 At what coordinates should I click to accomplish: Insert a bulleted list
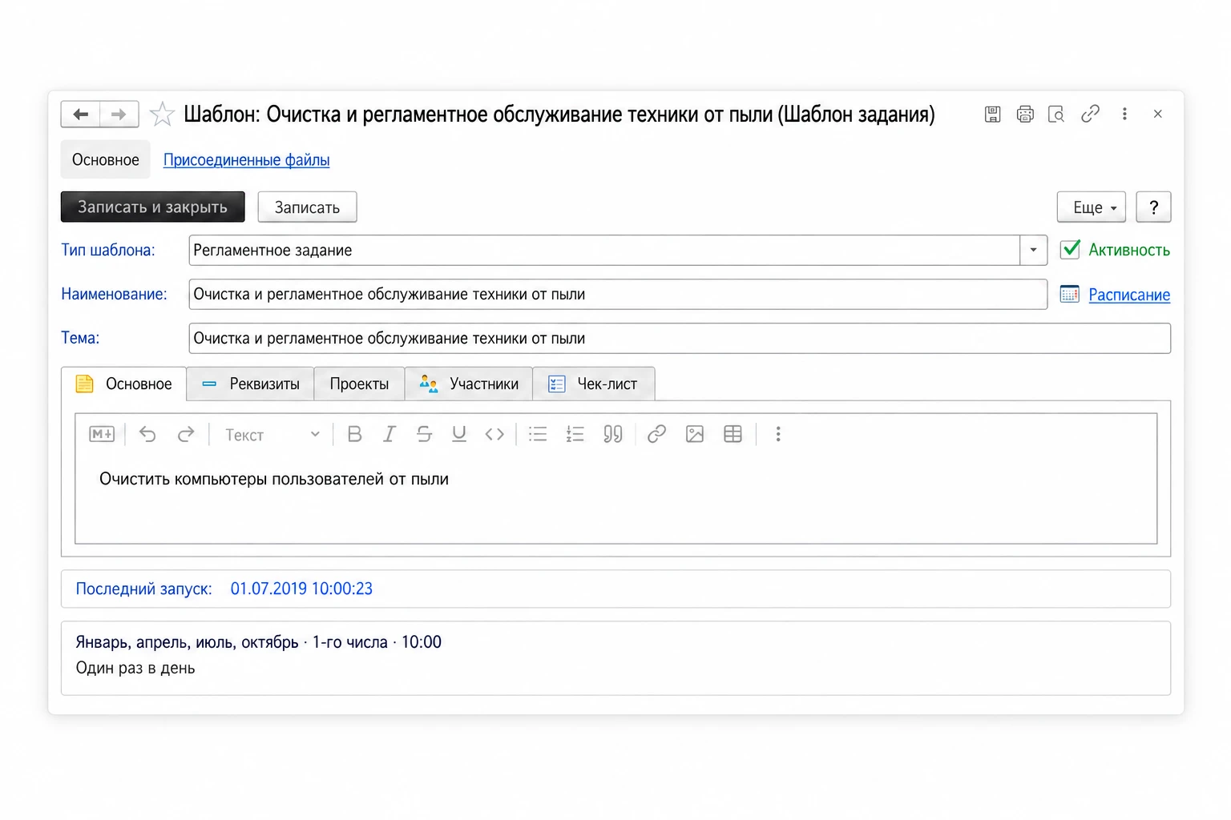point(538,434)
